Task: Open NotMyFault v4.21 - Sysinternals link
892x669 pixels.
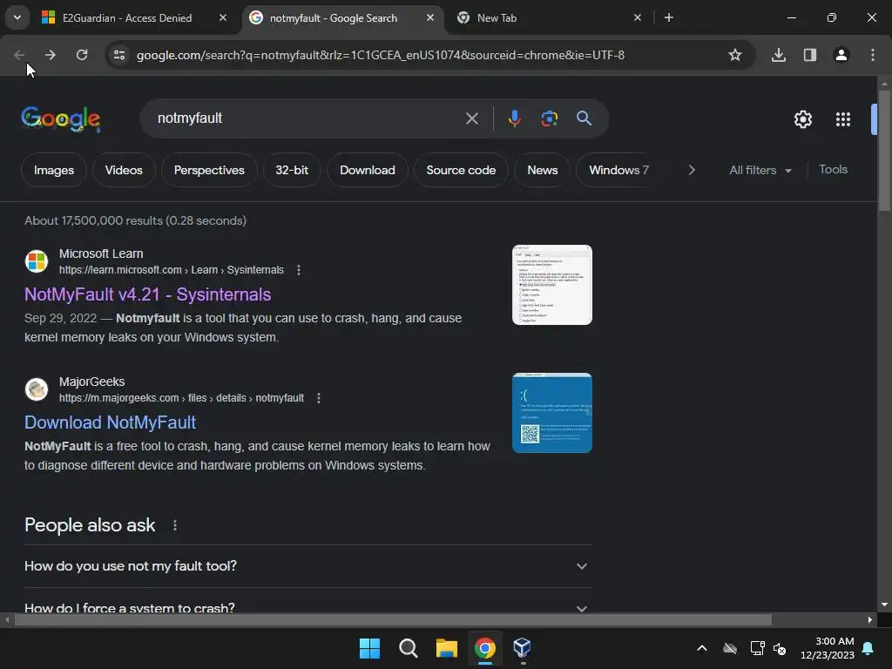Action: pos(147,294)
